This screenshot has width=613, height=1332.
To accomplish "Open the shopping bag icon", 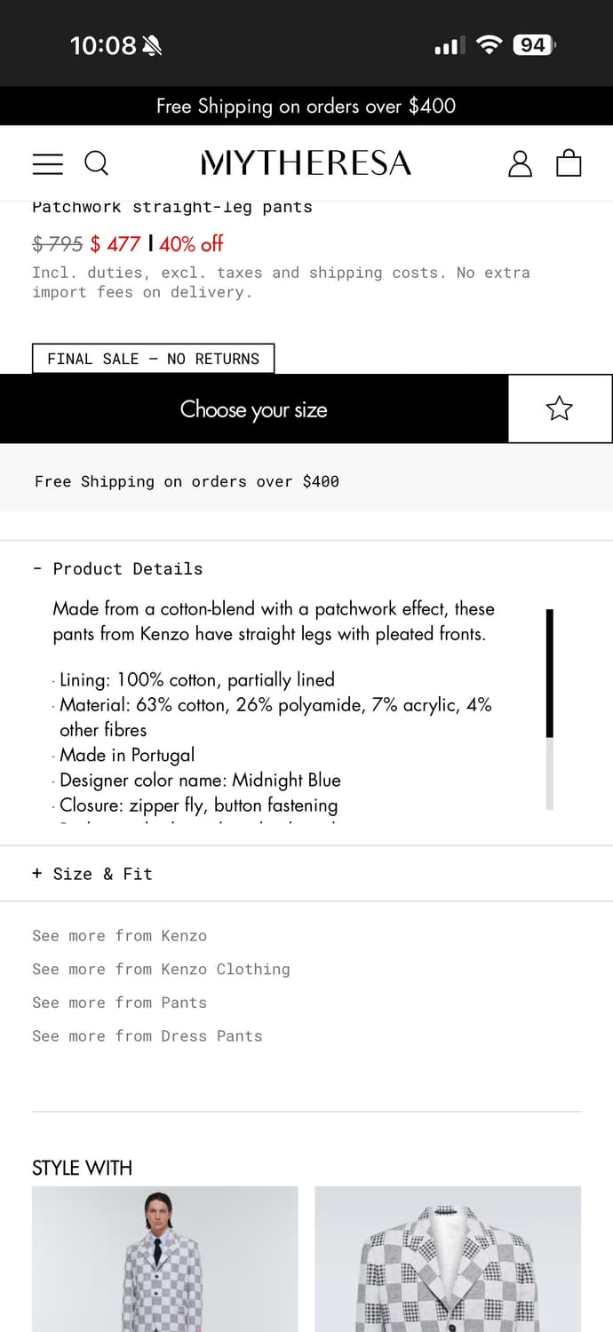I will [x=569, y=163].
